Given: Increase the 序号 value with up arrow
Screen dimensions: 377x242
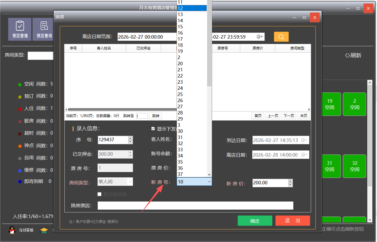Looking at the screenshot, I should point(130,138).
